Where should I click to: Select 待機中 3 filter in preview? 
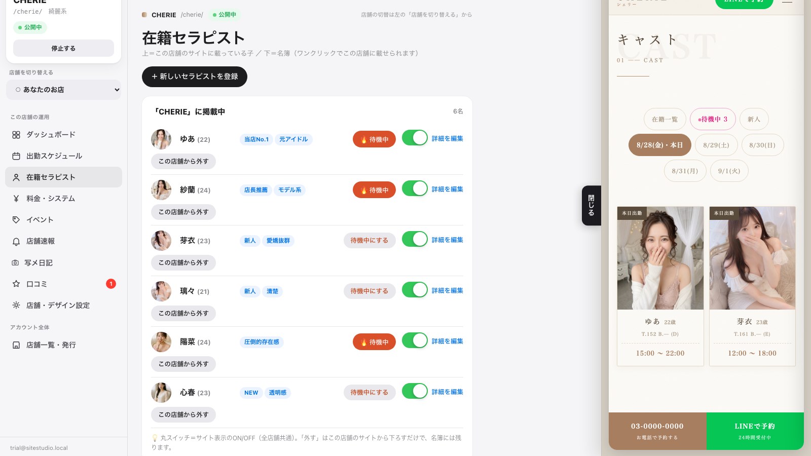(x=713, y=119)
